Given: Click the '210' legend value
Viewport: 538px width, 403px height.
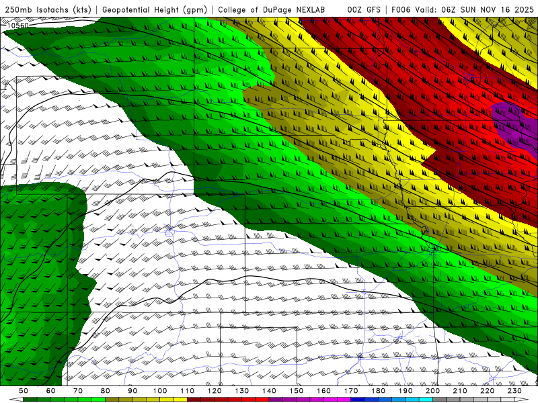Looking at the screenshot, I should point(460,391).
